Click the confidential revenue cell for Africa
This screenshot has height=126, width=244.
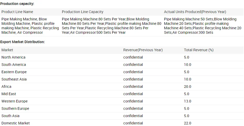pos(133,87)
